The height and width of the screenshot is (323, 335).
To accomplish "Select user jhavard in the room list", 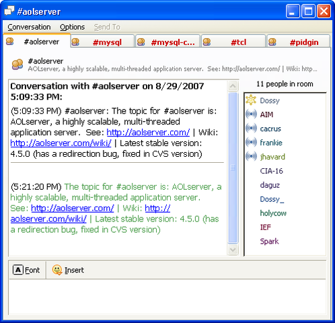I will (x=272, y=157).
